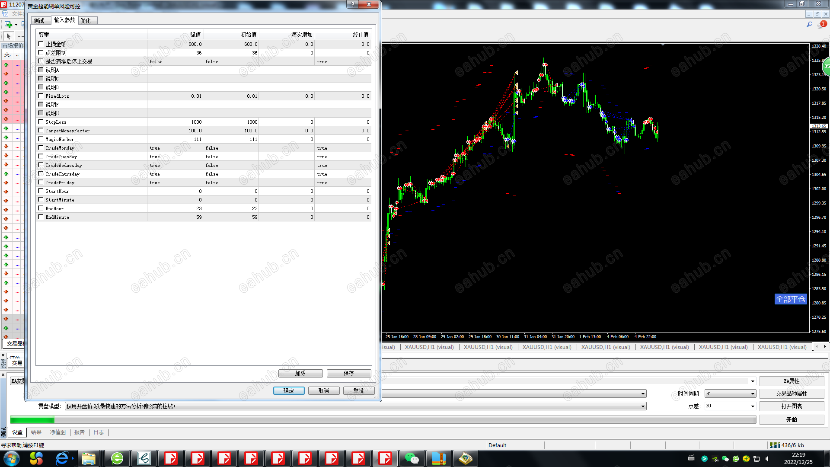This screenshot has height=467, width=830.
Task: Click the 全部平仓 close-all label on chart
Action: coord(790,299)
